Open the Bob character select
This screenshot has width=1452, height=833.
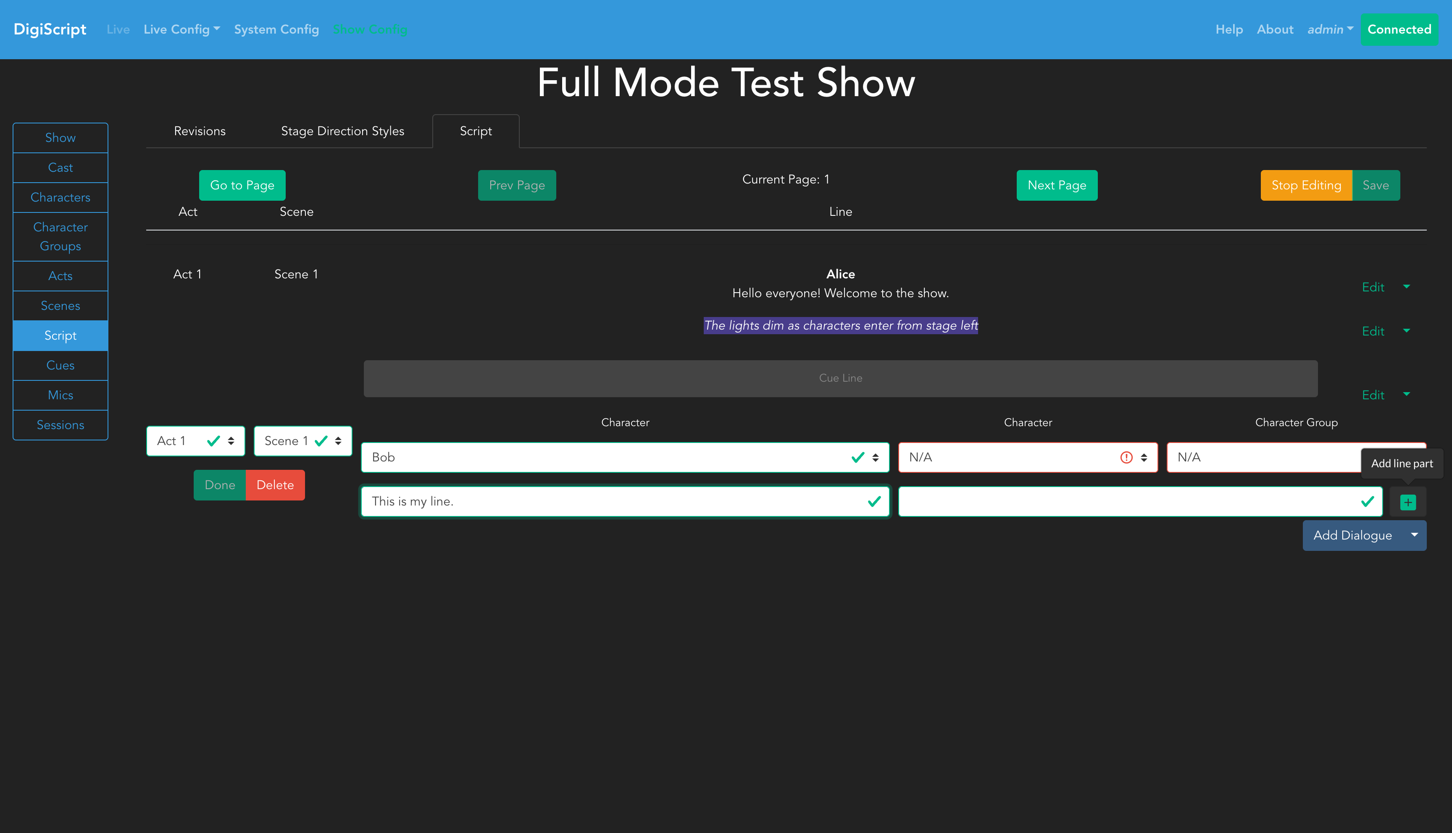(x=624, y=457)
